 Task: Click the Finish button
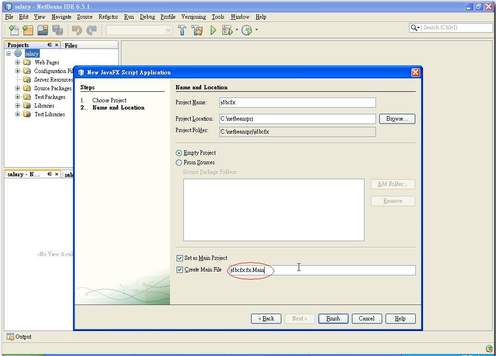(x=333, y=319)
